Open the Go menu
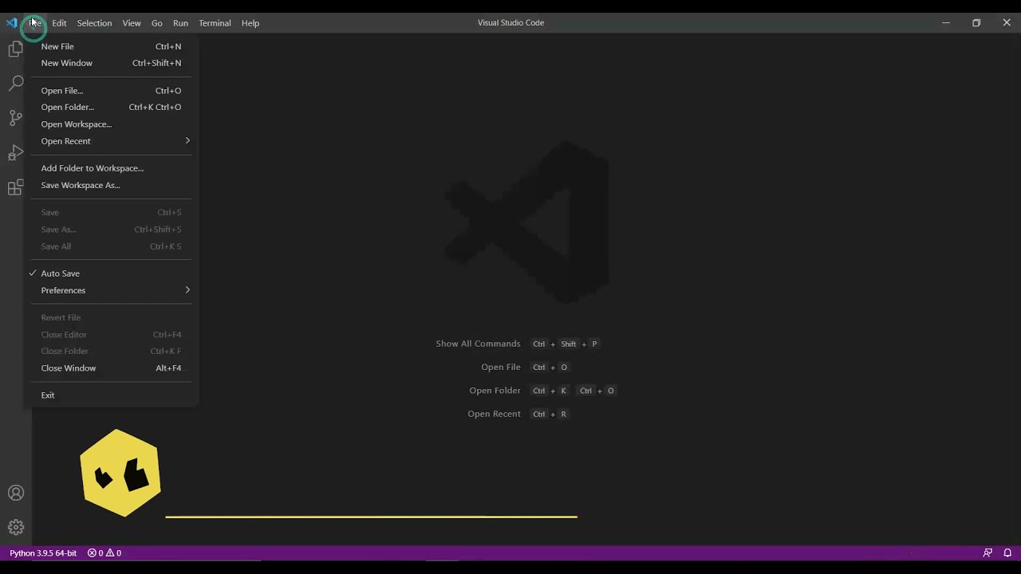The height and width of the screenshot is (574, 1021). point(156,23)
